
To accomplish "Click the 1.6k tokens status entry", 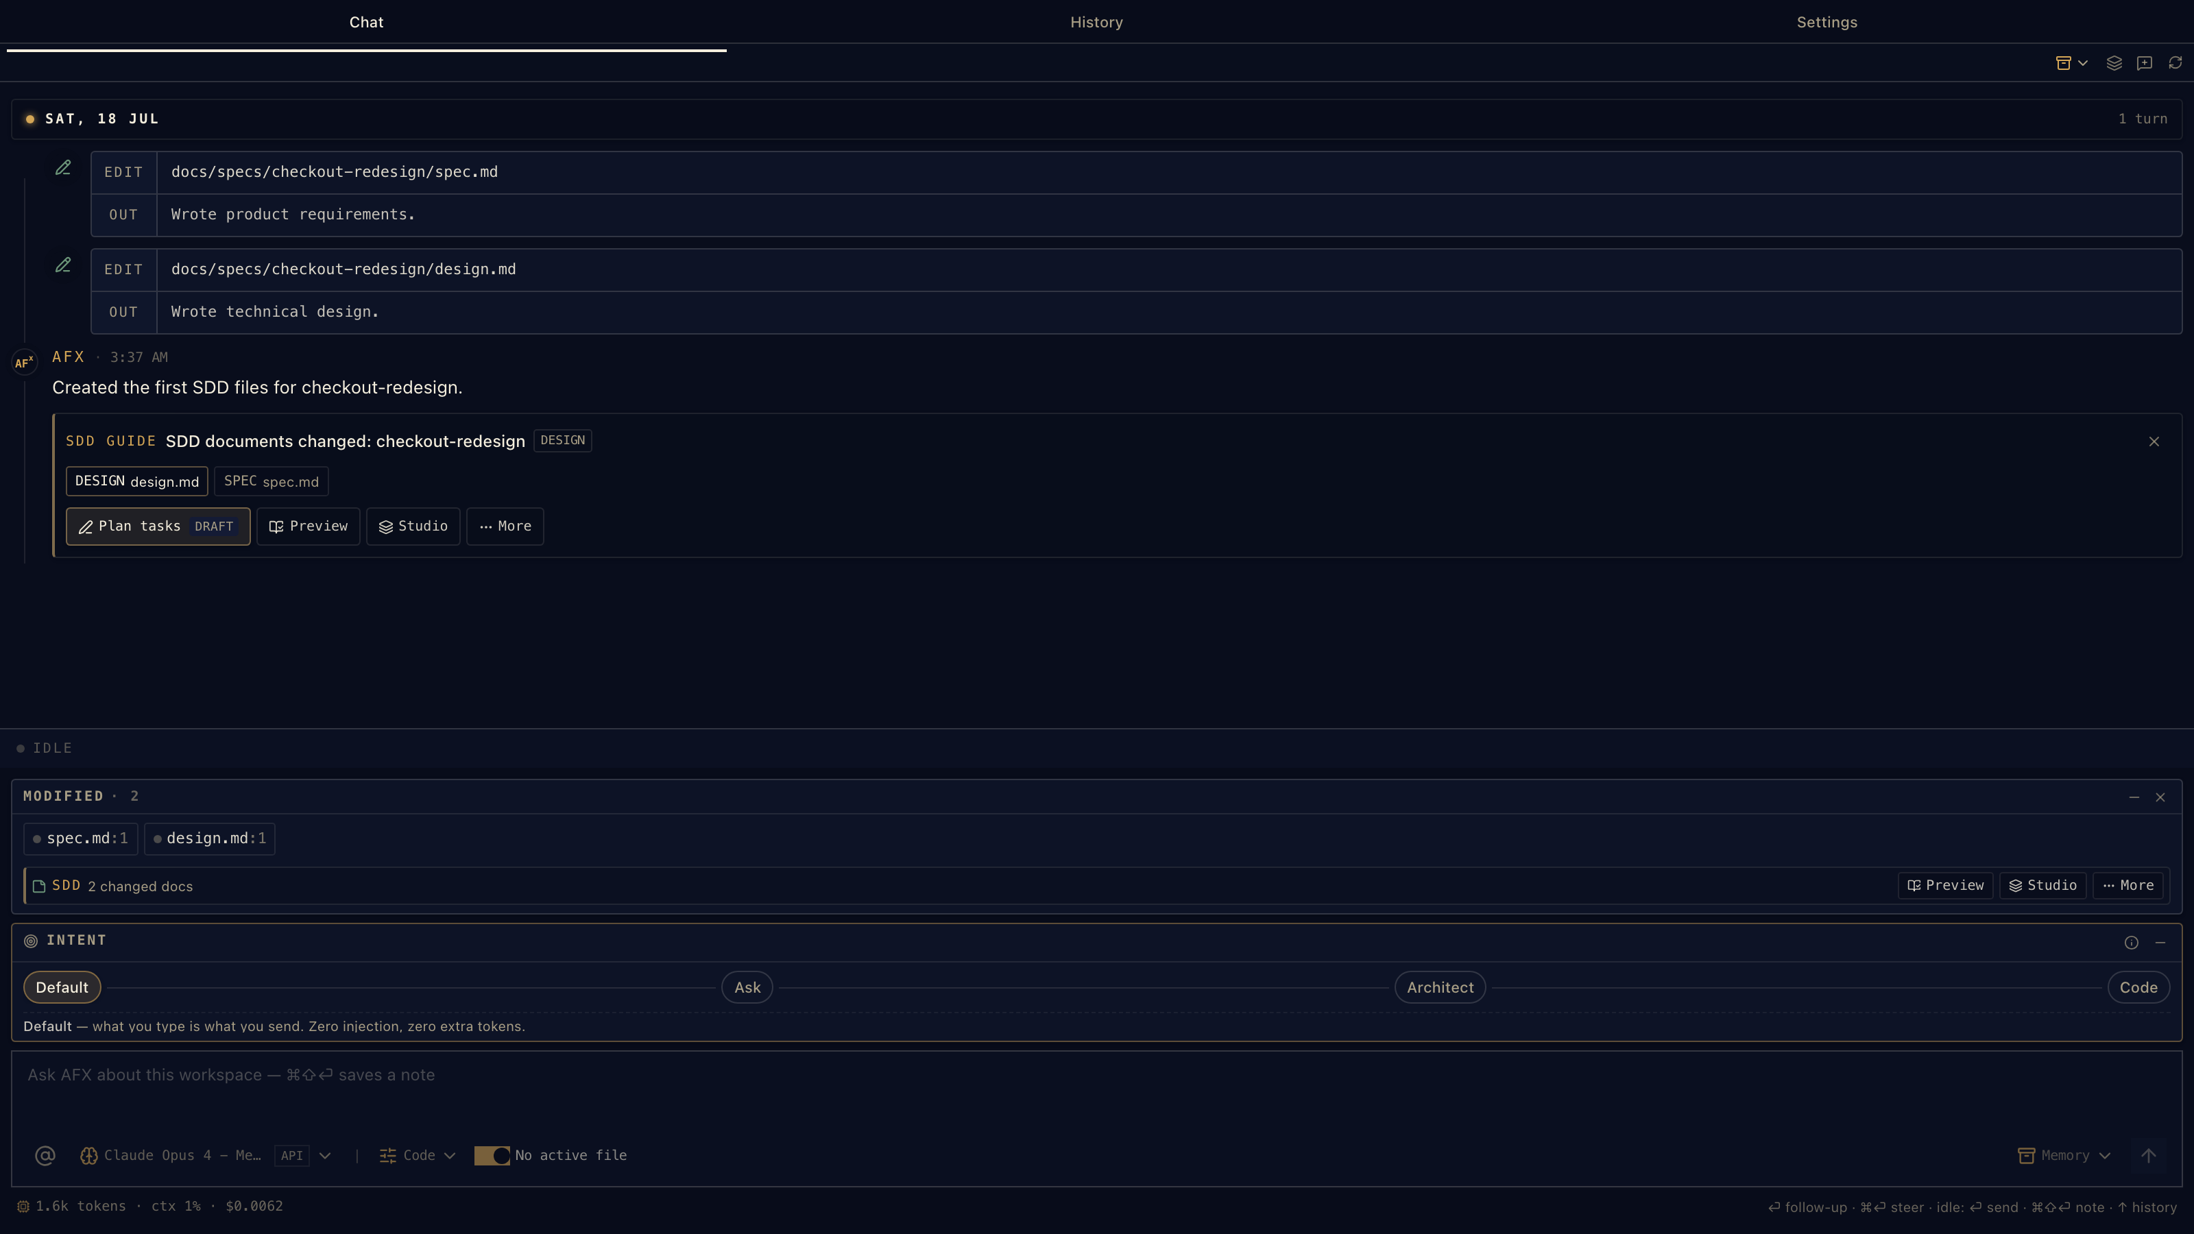I will tap(73, 1207).
